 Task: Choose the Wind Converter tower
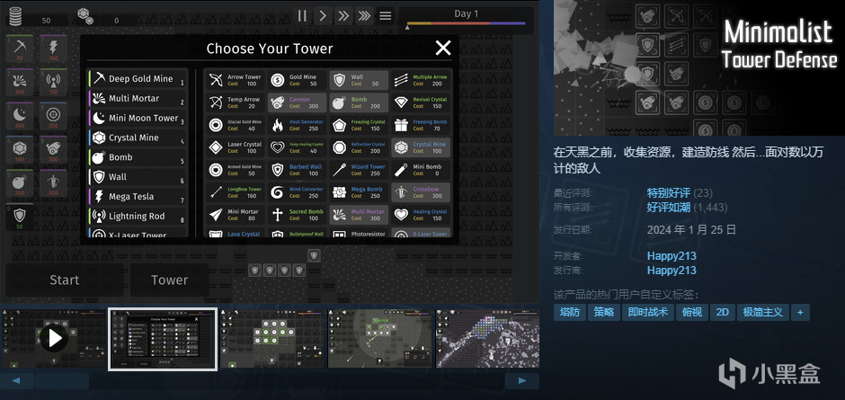[298, 192]
